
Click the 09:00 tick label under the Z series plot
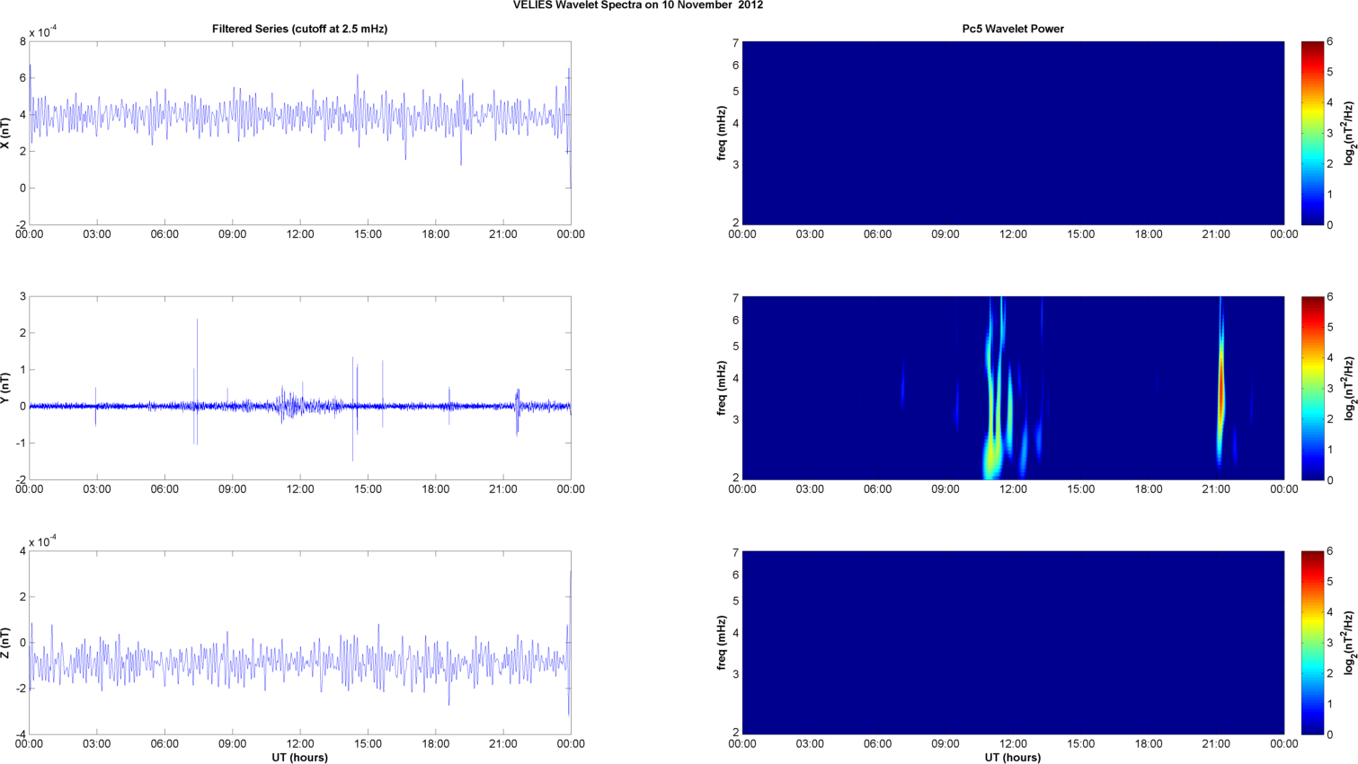tap(233, 744)
